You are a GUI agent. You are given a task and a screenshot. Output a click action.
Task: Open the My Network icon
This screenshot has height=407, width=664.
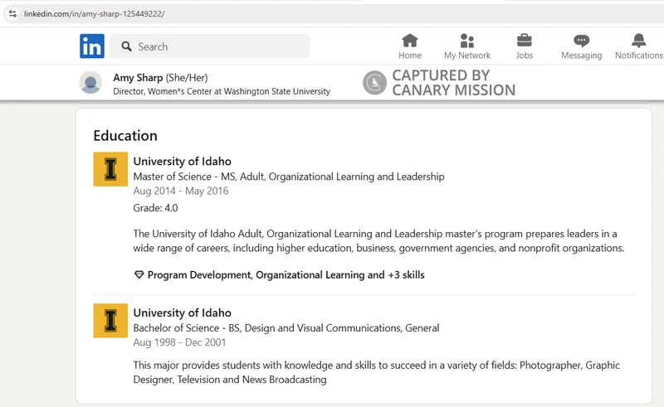tap(466, 41)
